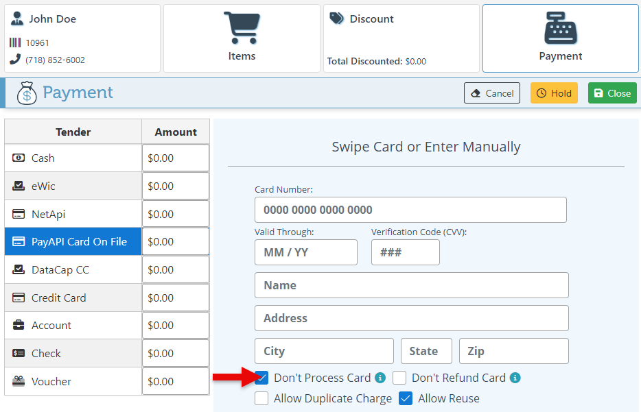This screenshot has width=641, height=412.
Task: Click the Voucher amount field
Action: (176, 381)
